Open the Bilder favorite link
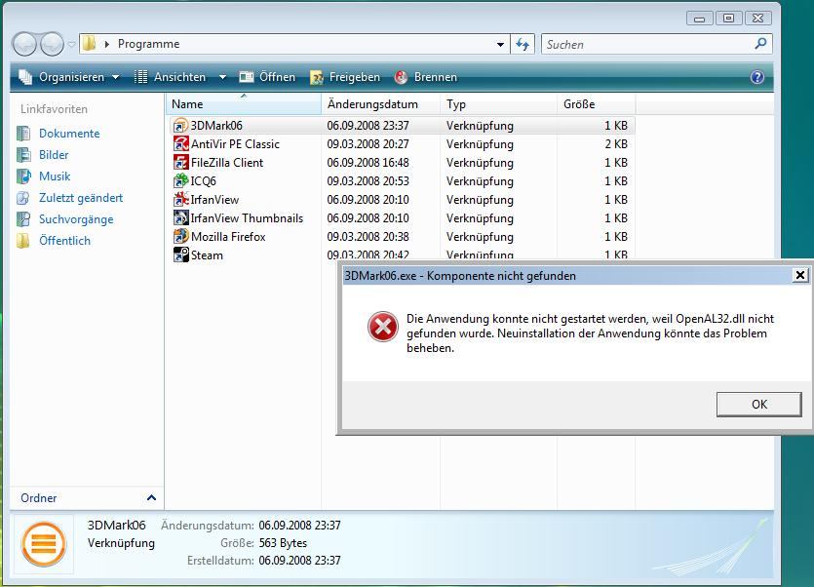814x587 pixels. pos(54,155)
